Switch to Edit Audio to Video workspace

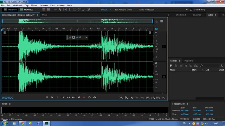[123, 9]
